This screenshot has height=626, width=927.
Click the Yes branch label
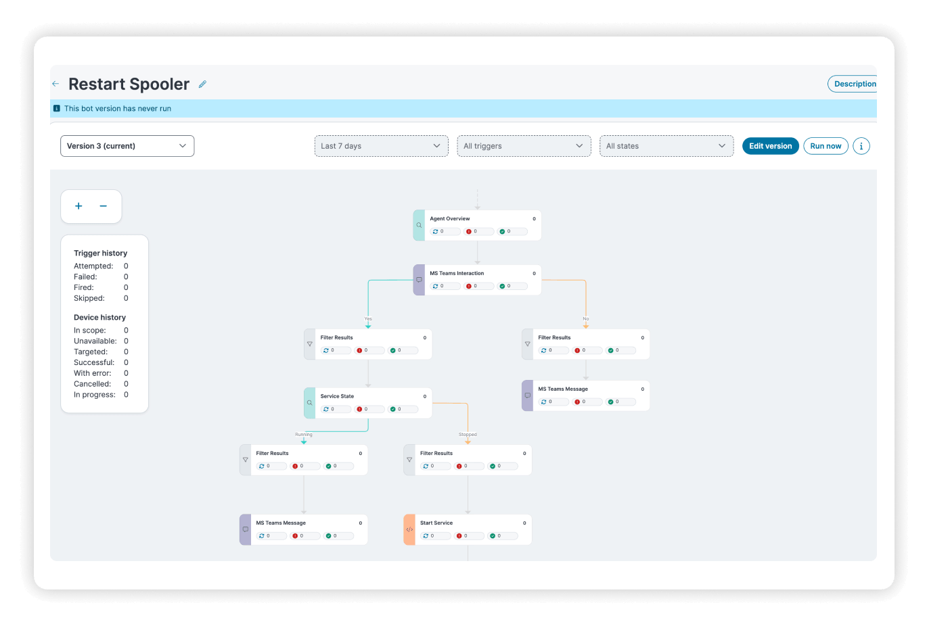tap(368, 318)
